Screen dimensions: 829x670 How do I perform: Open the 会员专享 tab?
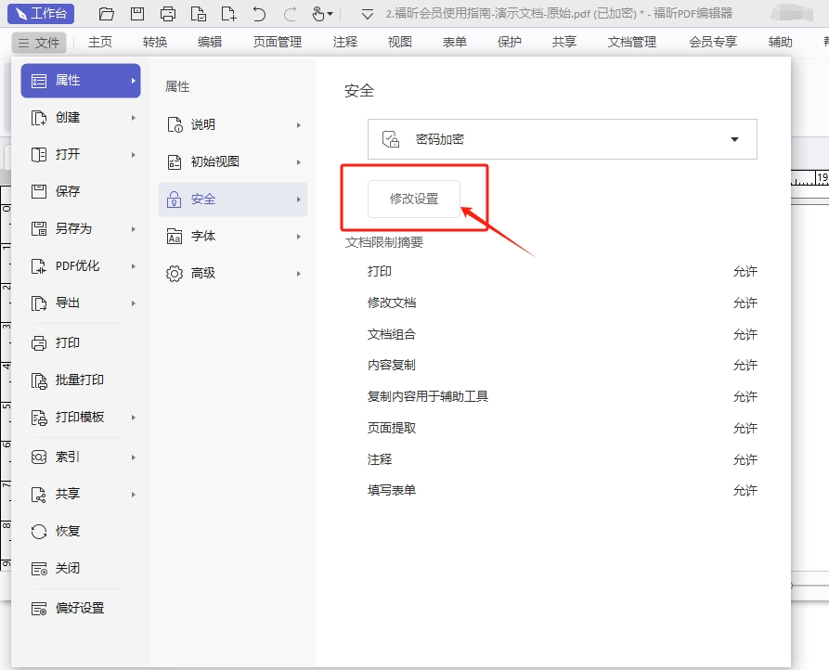pos(712,41)
